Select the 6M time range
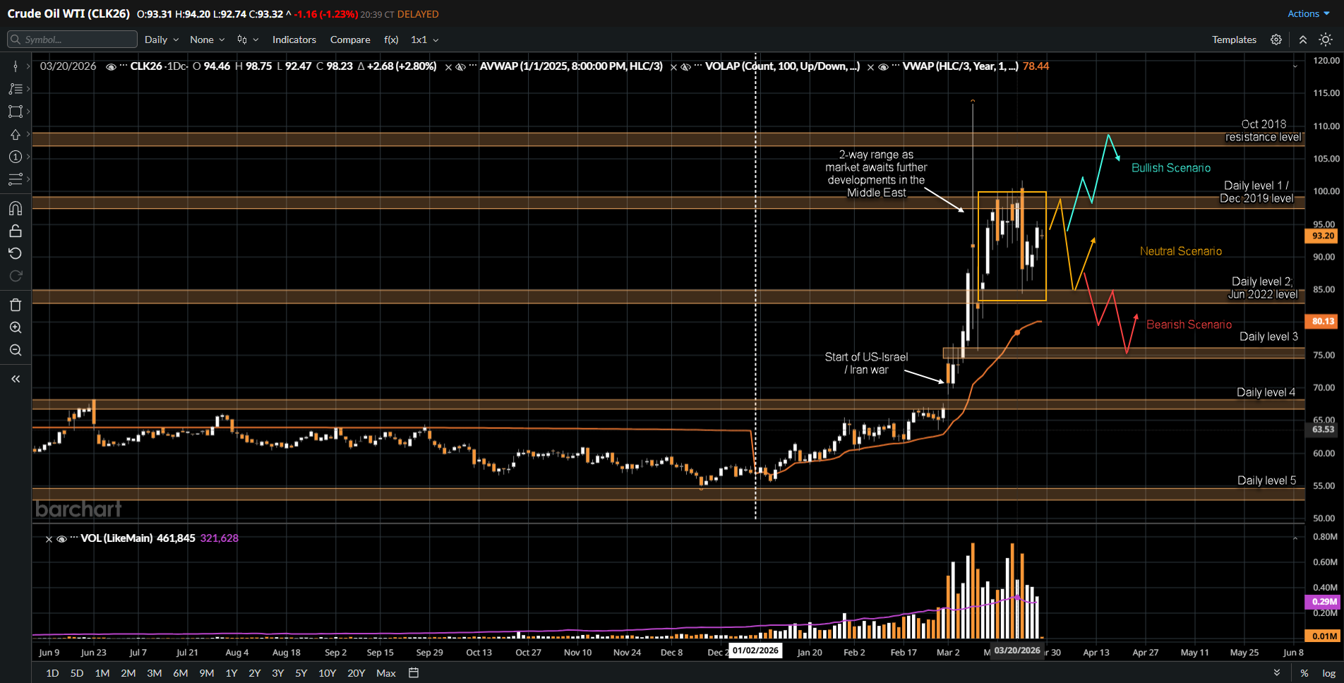Viewport: 1344px width, 683px height. tap(181, 673)
